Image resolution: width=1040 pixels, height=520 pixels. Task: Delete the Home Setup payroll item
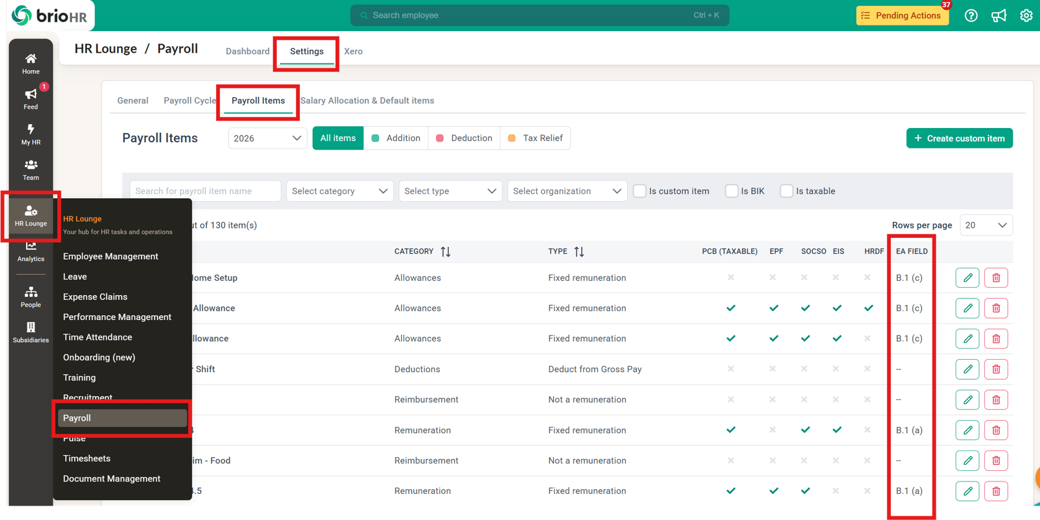(x=996, y=278)
